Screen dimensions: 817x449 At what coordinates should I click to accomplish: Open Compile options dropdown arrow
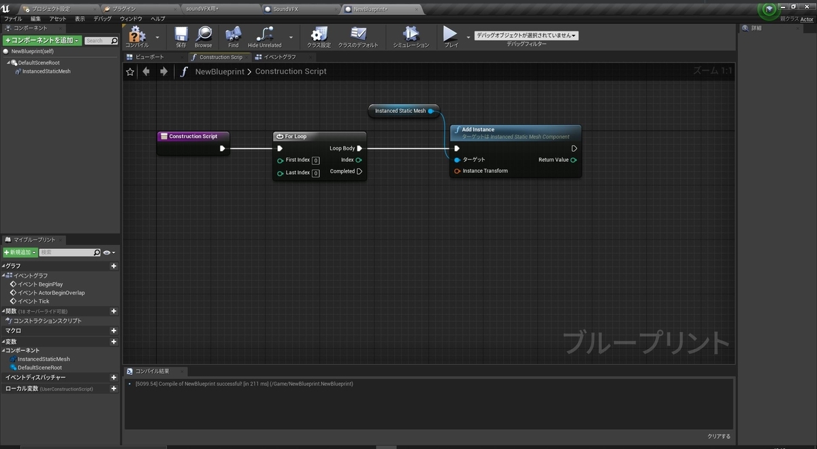[x=157, y=37]
